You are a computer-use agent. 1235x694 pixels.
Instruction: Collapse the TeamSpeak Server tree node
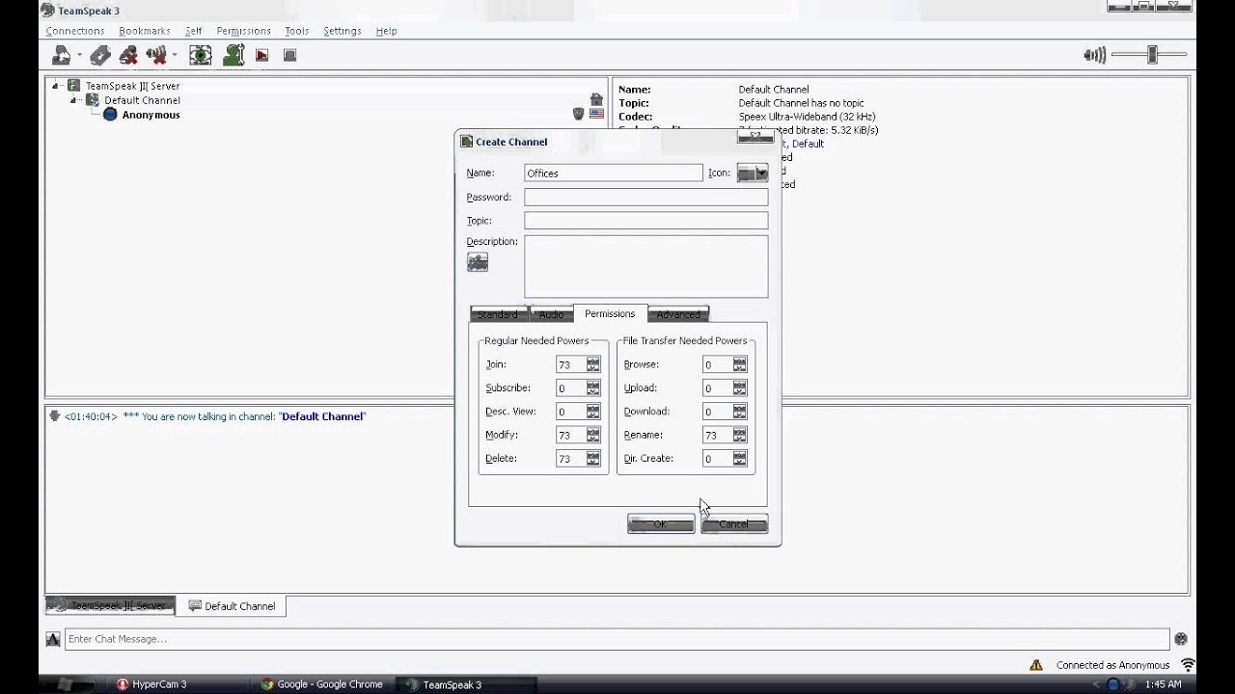tap(56, 86)
